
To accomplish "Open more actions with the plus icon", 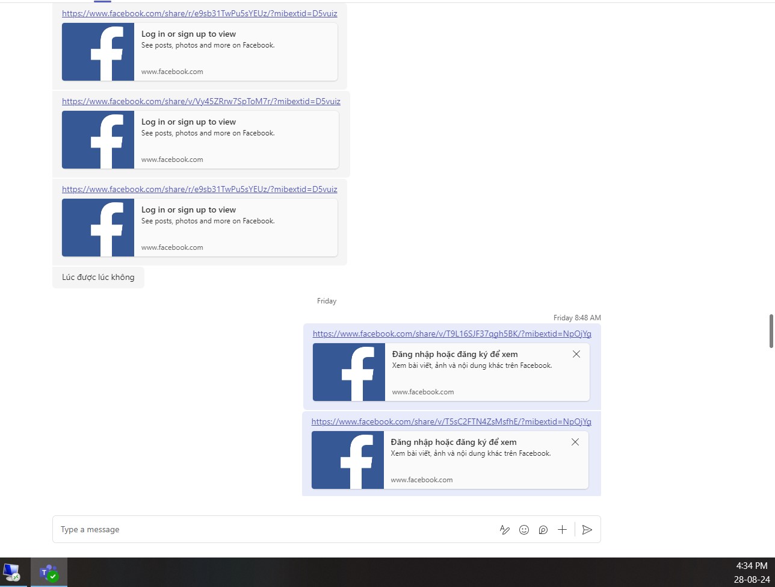I will 562,530.
